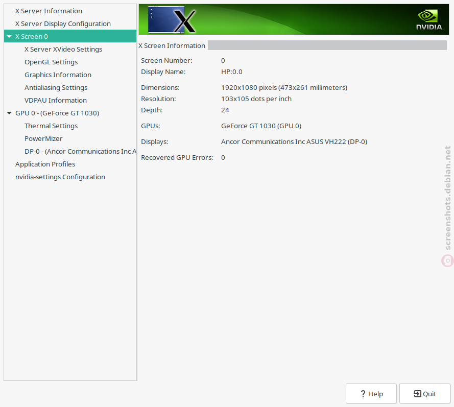Image resolution: width=454 pixels, height=407 pixels.
Task: Click the 'Display Name:' label
Action: [x=163, y=72]
